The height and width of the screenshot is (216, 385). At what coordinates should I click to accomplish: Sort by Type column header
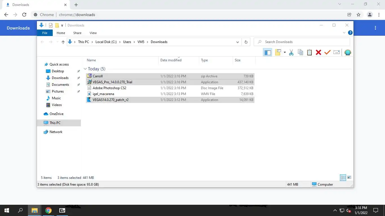pyautogui.click(x=204, y=60)
